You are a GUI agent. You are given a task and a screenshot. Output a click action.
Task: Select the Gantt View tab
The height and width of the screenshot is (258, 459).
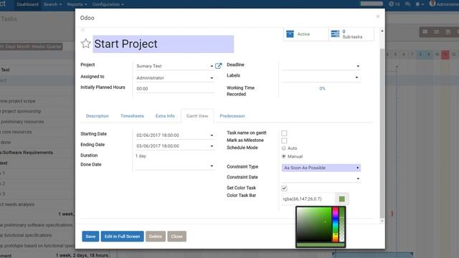[197, 116]
